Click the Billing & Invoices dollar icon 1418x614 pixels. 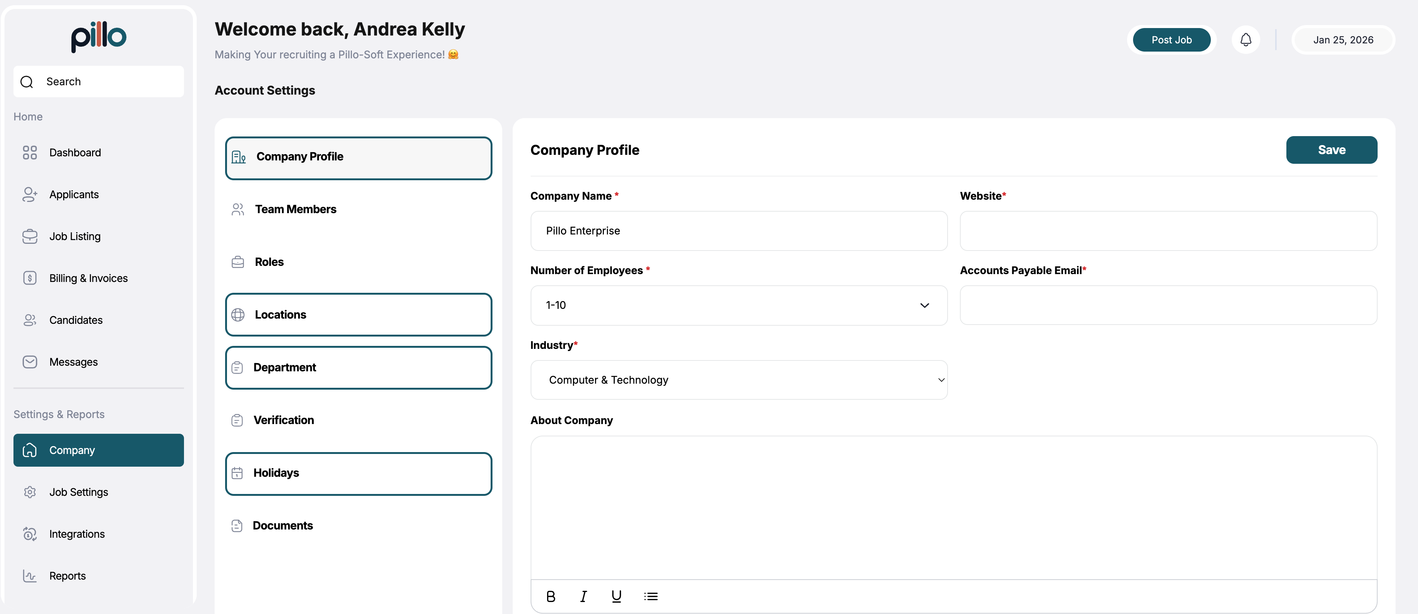click(30, 278)
